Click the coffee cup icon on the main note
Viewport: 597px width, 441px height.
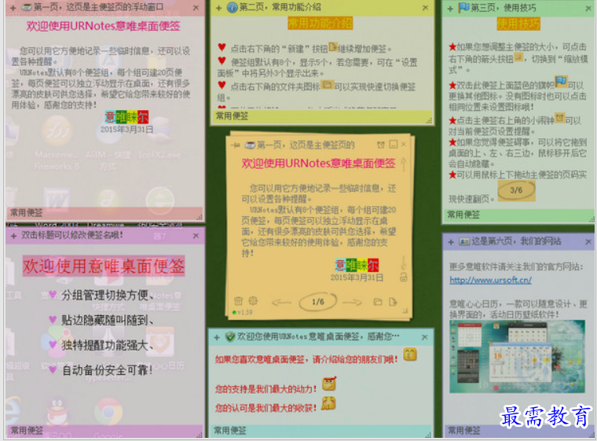(x=250, y=145)
